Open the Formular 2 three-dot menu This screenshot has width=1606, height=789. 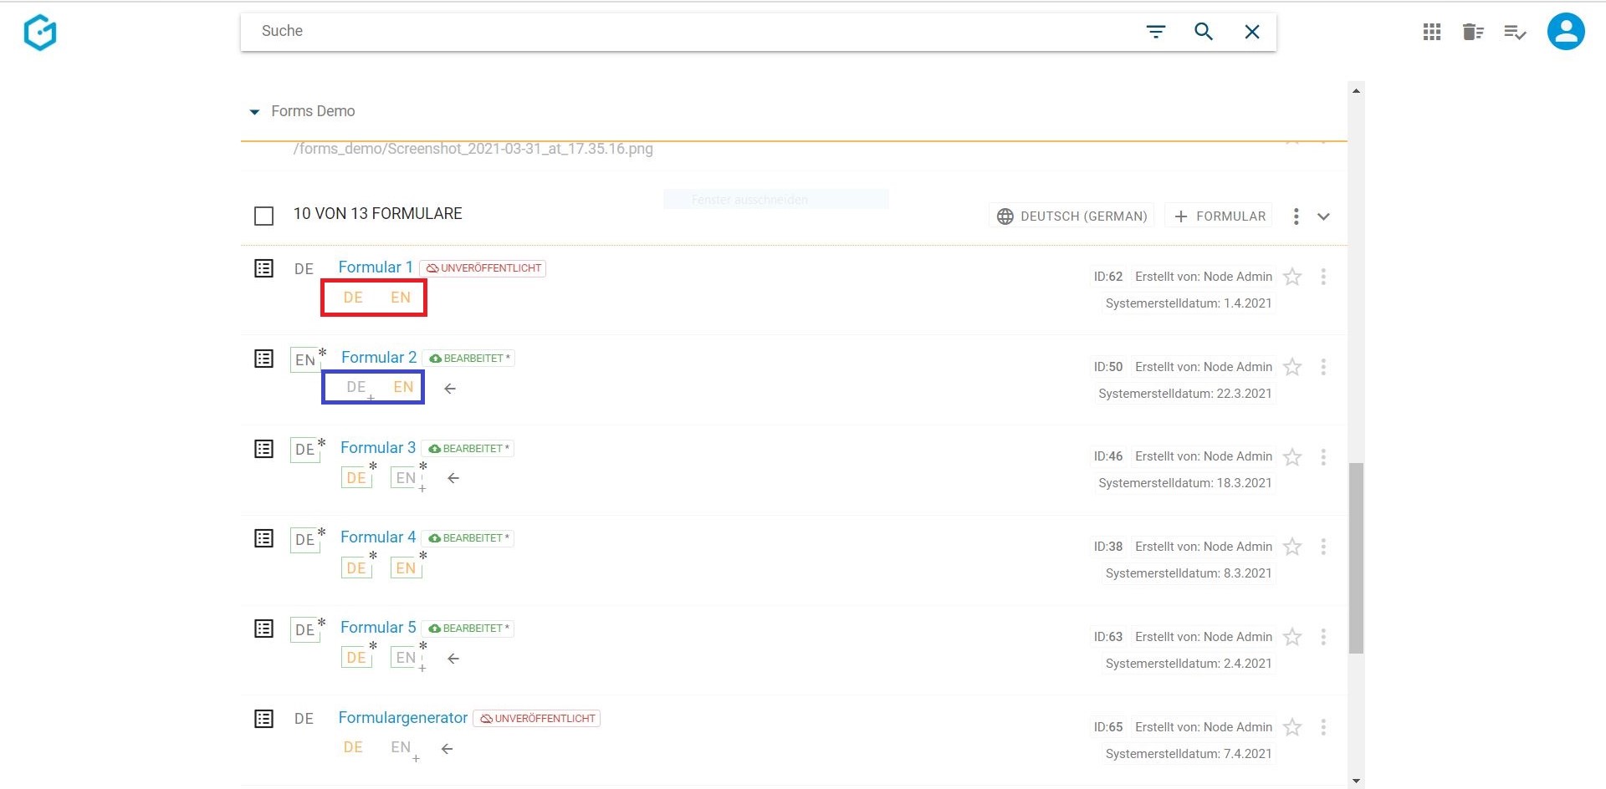tap(1323, 367)
